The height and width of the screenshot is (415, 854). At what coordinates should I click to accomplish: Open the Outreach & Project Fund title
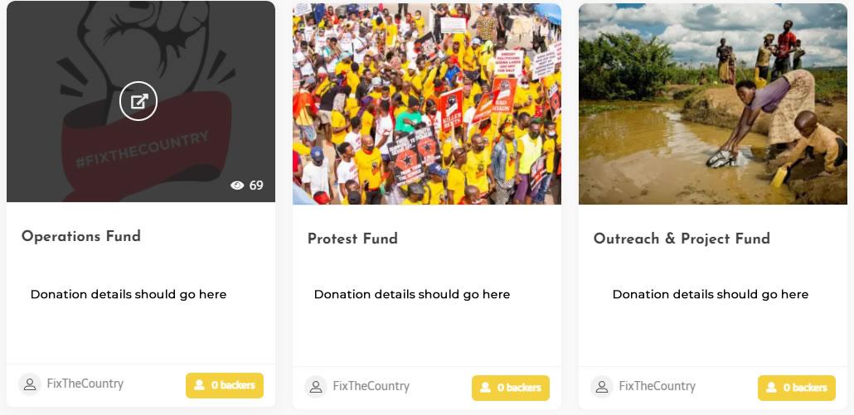click(x=682, y=239)
